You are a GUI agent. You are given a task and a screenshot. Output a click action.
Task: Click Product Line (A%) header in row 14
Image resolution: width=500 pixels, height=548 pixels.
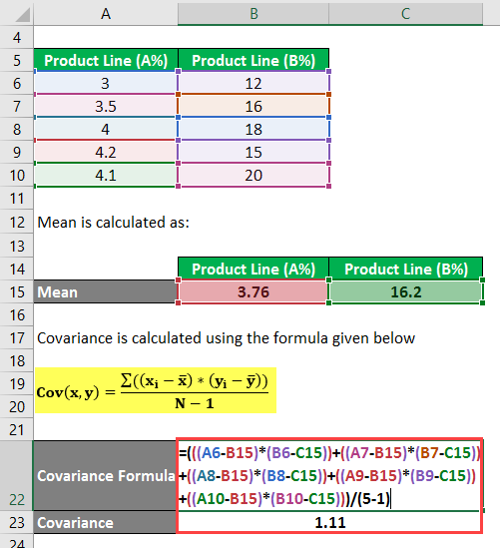(253, 270)
